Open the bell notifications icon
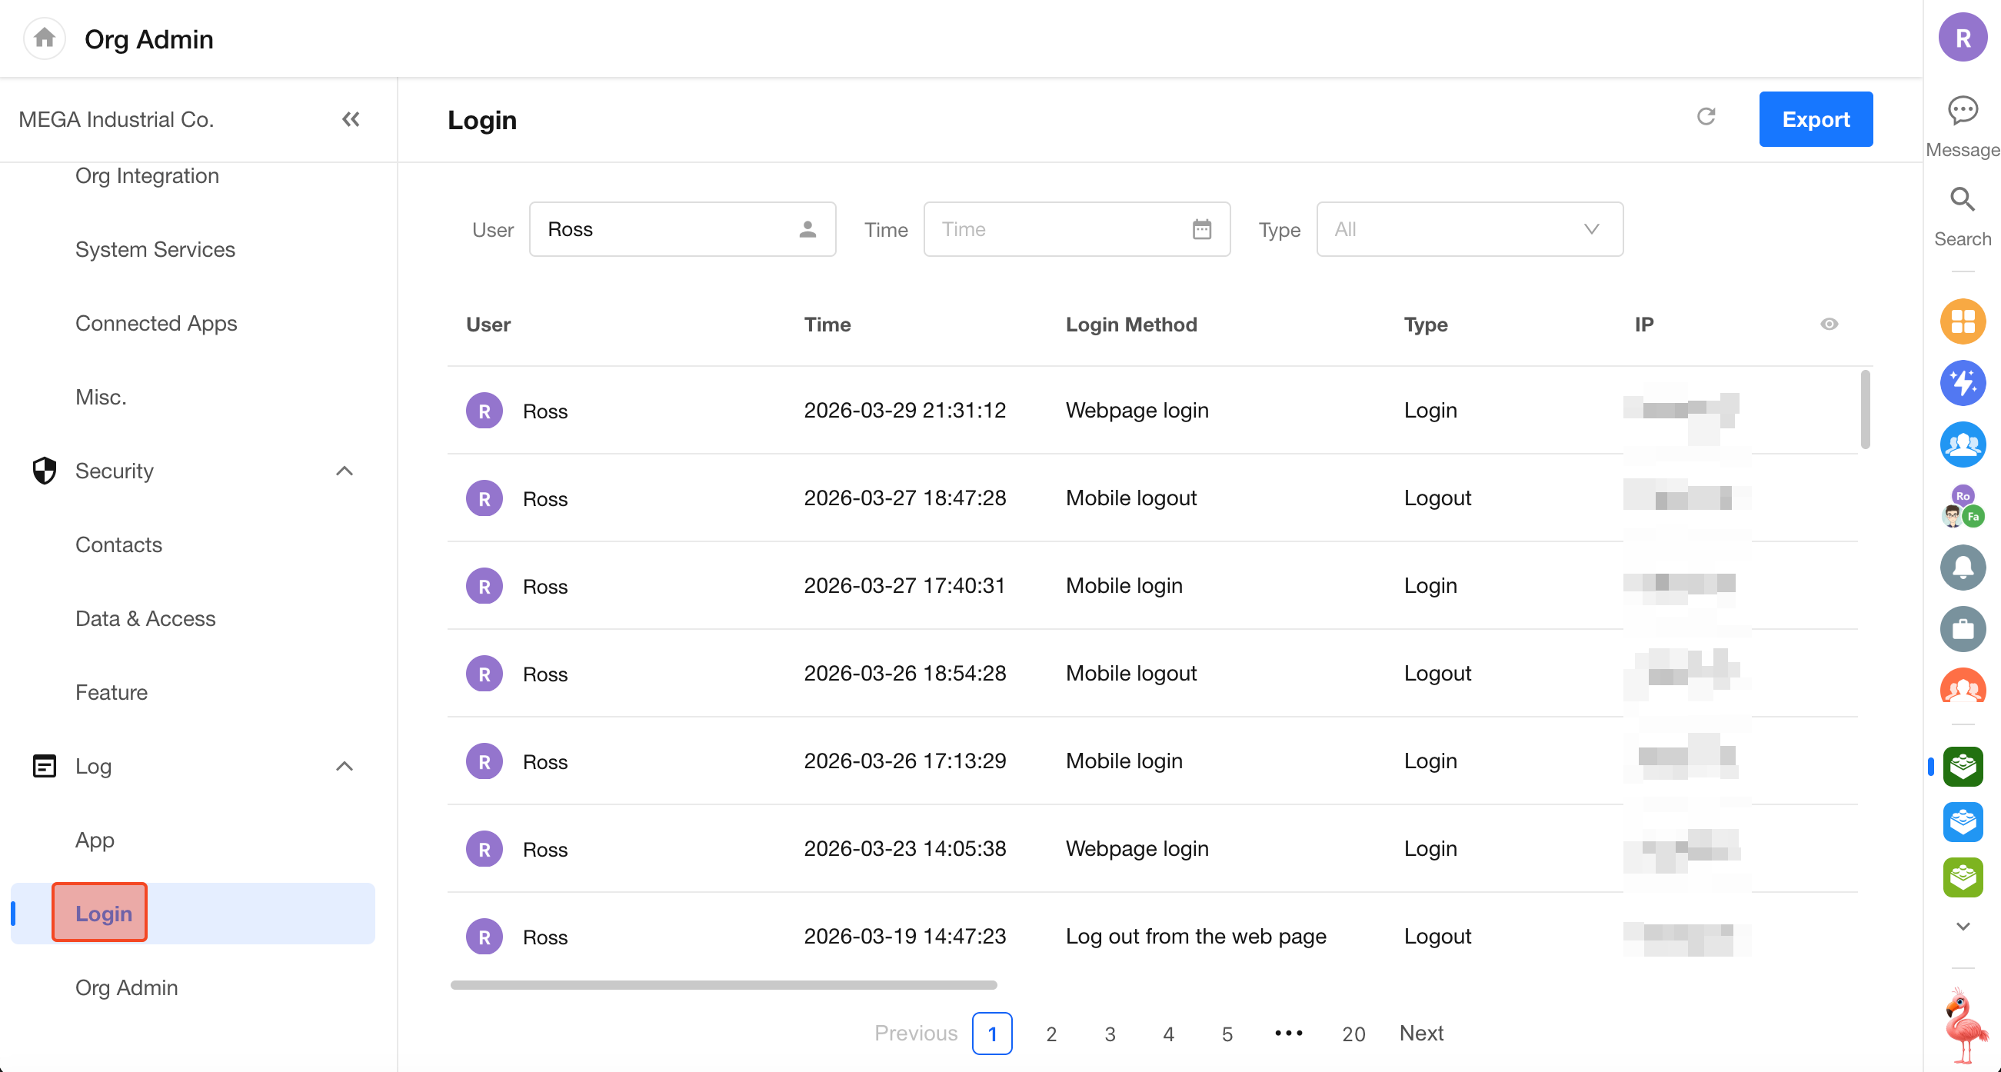Viewport: 2001px width, 1072px height. point(1962,567)
